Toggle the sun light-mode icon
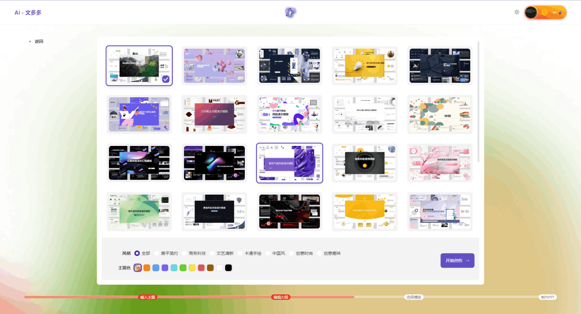581x314 pixels. click(517, 12)
